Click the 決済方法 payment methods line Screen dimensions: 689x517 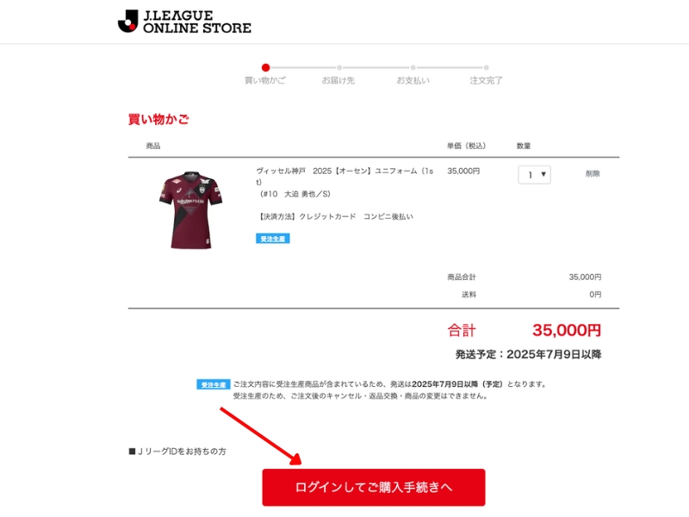tap(334, 216)
